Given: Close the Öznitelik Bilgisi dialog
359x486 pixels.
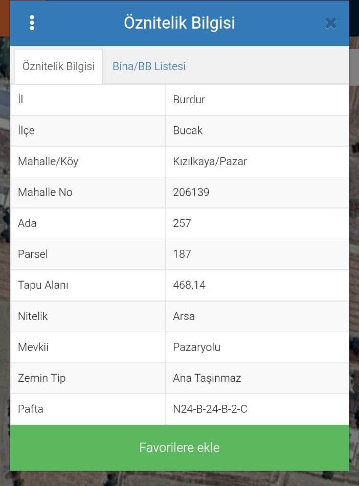Looking at the screenshot, I should point(331,23).
